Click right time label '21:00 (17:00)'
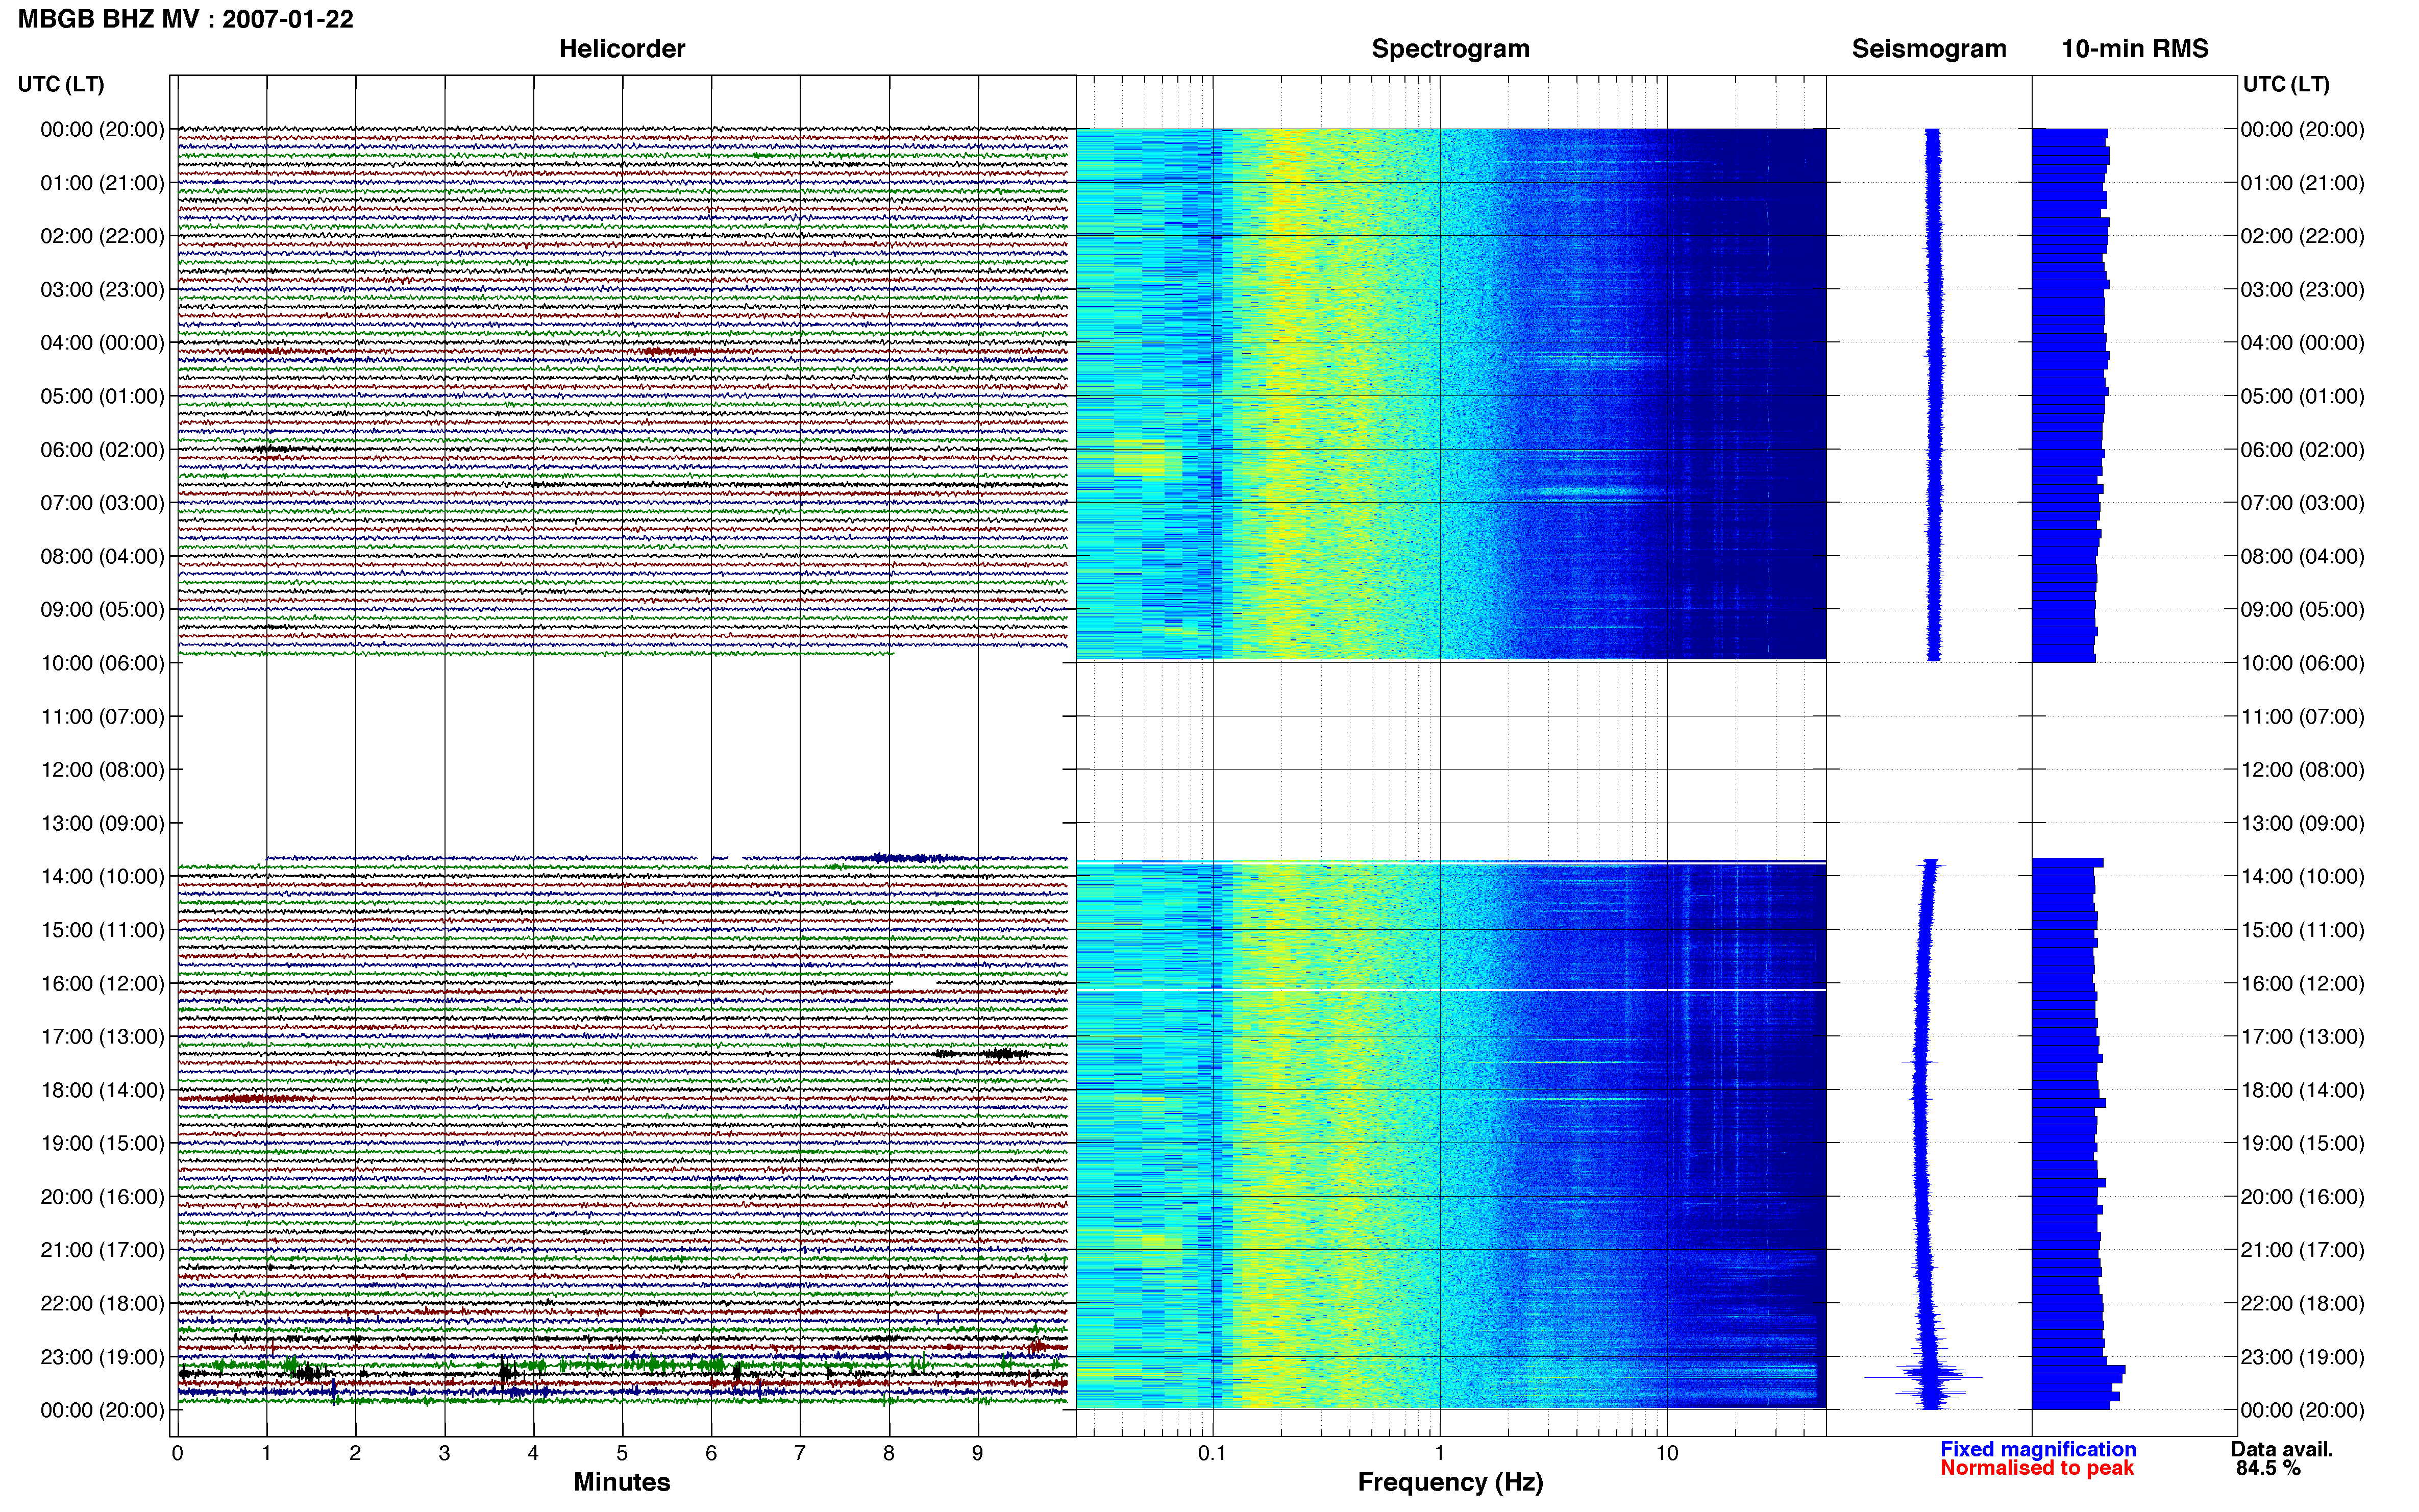The height and width of the screenshot is (1512, 2419). click(x=2302, y=1250)
